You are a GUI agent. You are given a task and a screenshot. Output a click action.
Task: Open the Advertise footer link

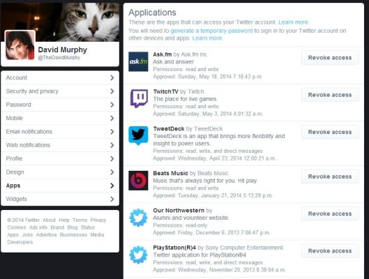tap(46, 234)
